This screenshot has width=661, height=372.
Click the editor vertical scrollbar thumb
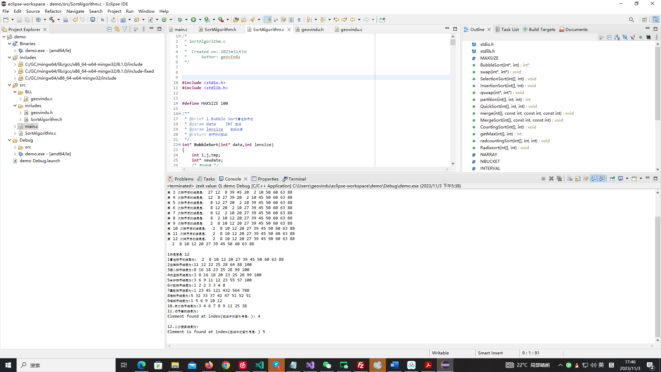click(x=453, y=42)
